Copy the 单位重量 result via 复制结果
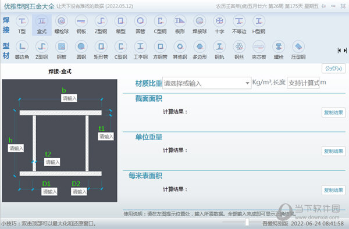349x229 pixels. coord(333,151)
